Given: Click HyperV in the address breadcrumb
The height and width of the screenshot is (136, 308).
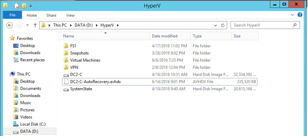Looking at the screenshot, I should coord(108,25).
